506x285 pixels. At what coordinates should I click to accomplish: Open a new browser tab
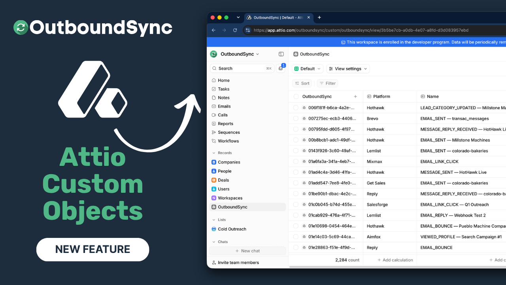point(319,17)
